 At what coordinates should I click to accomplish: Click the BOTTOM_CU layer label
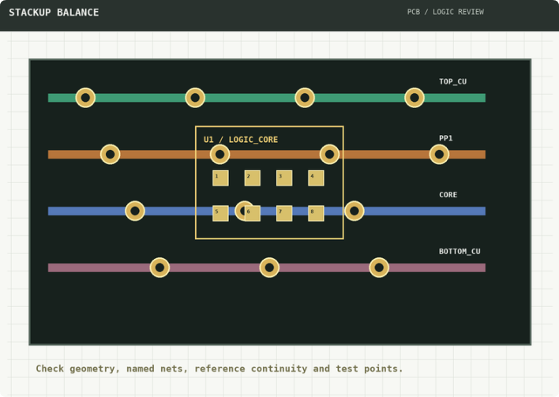click(460, 251)
